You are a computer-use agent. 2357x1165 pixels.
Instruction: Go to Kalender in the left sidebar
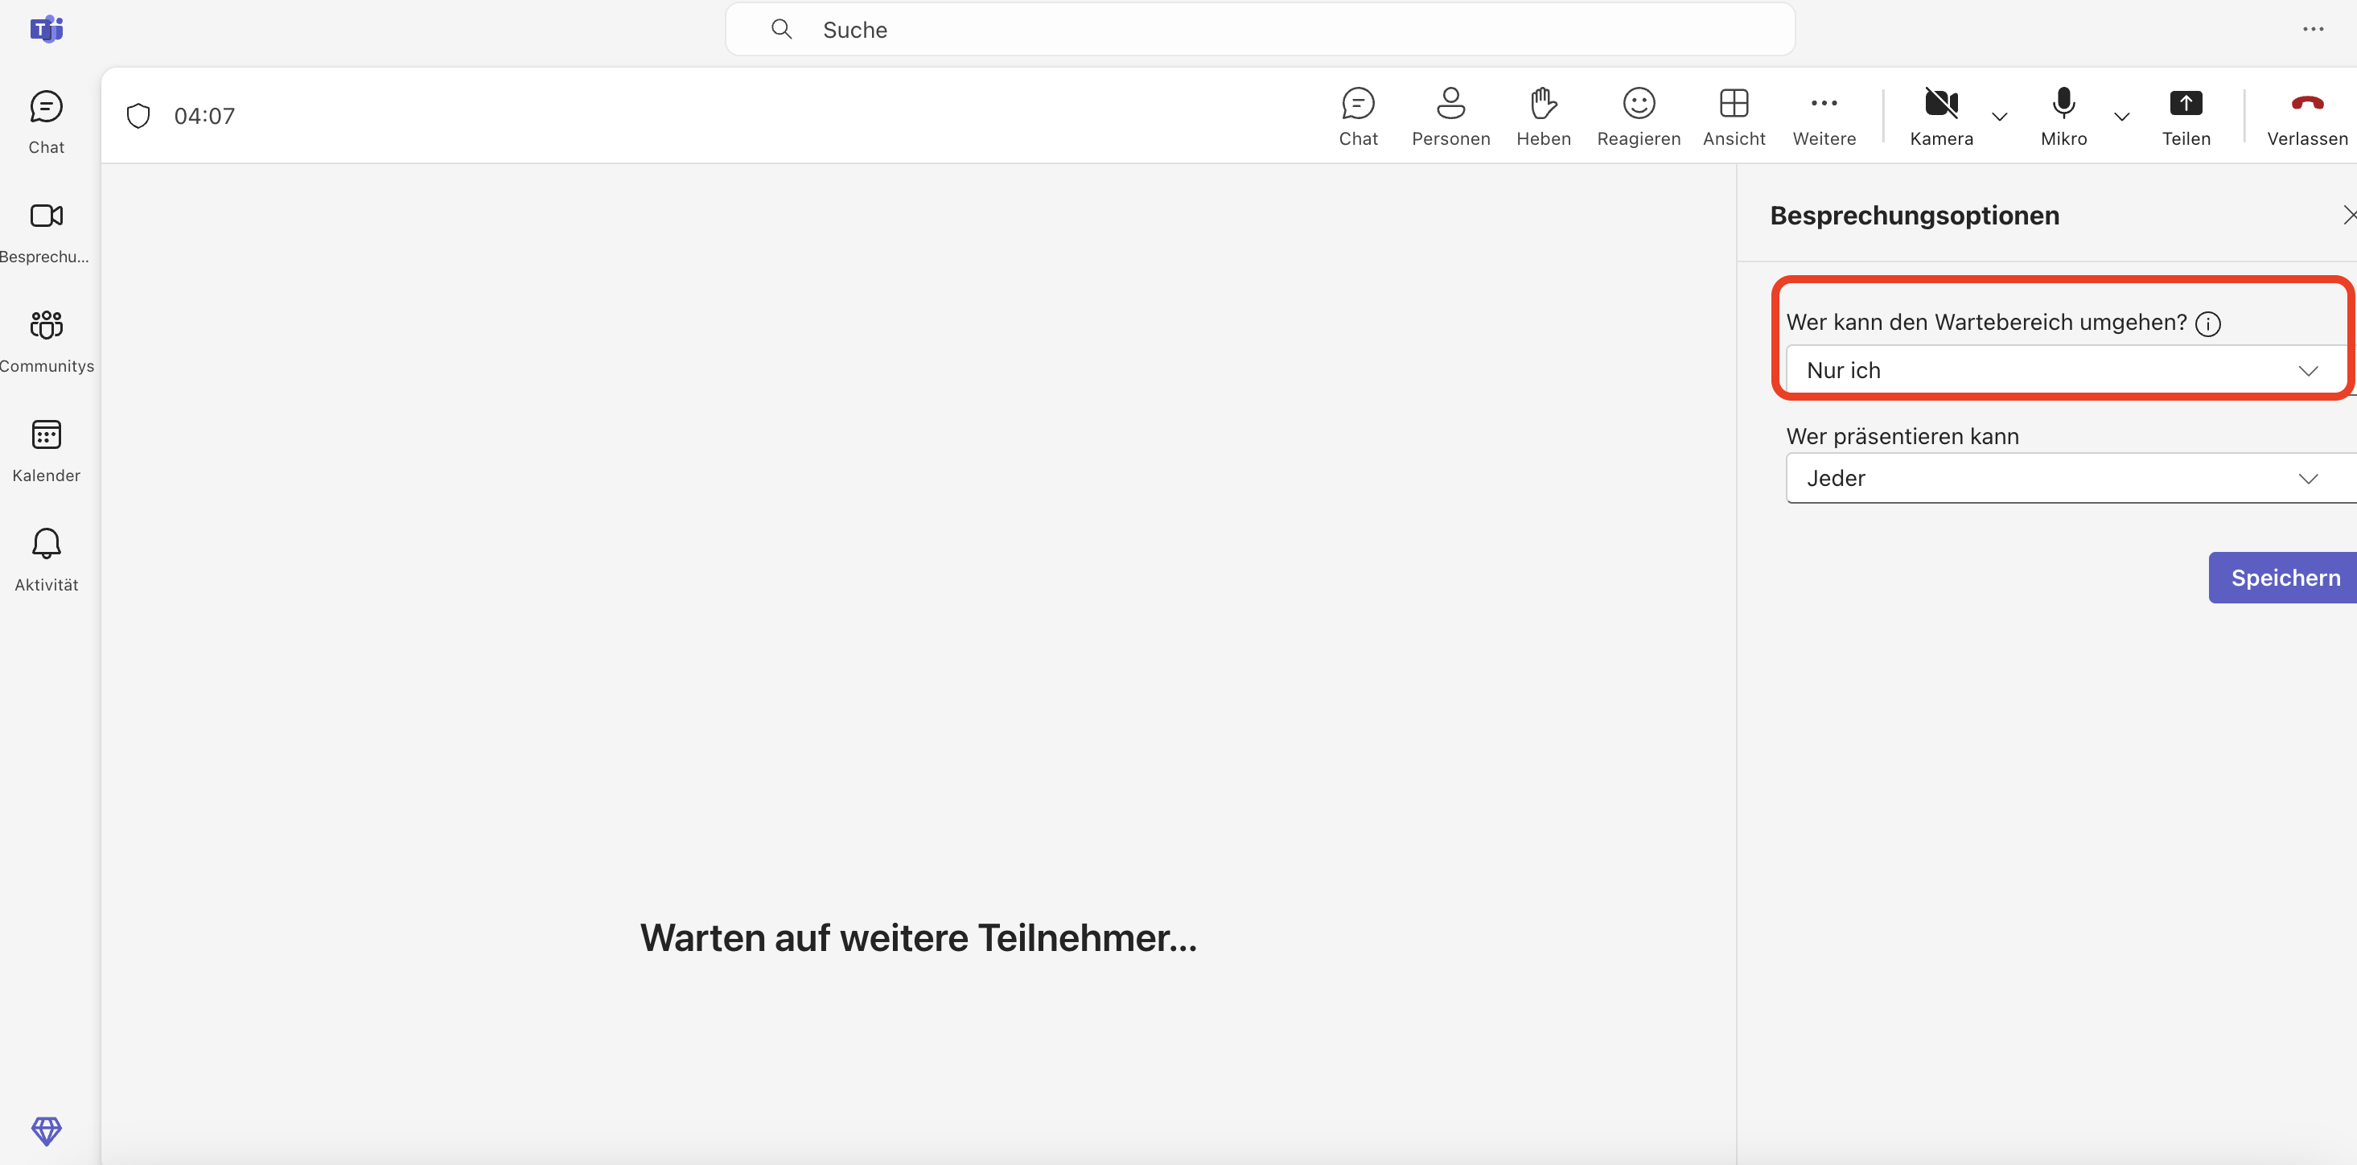47,451
